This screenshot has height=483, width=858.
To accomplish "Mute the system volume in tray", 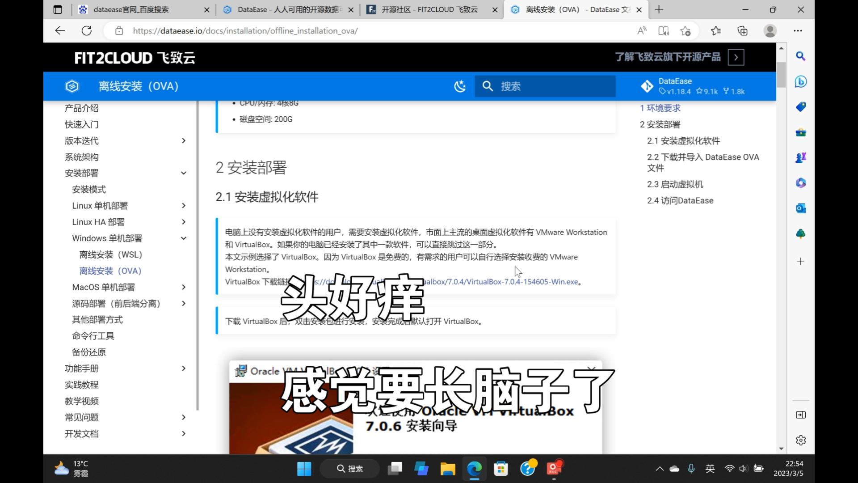I will tap(743, 469).
